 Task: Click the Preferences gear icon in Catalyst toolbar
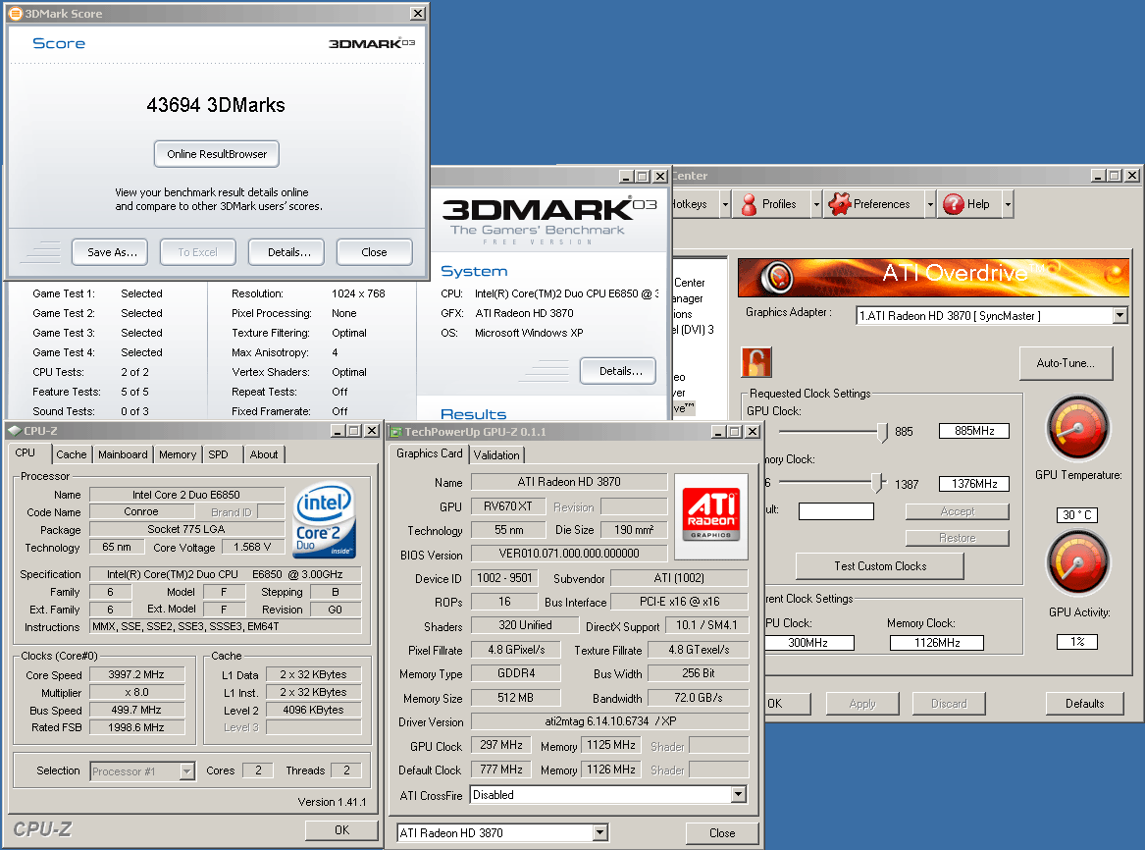[839, 204]
